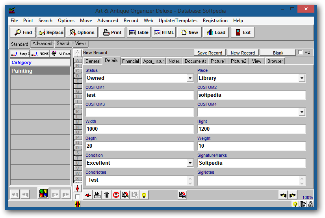
Task: Generate HTML with the HTML button
Action: click(x=164, y=32)
